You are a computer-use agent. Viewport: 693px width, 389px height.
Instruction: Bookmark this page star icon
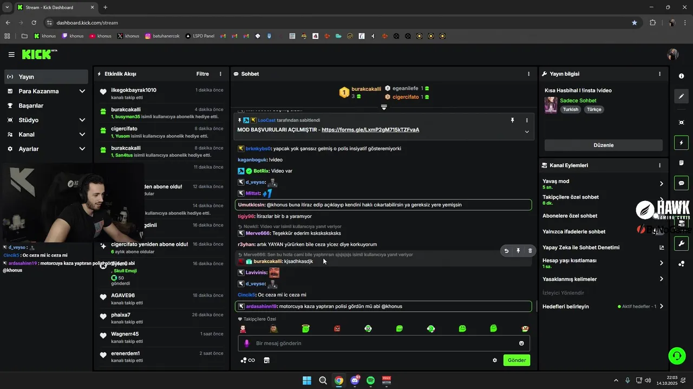[x=635, y=23]
